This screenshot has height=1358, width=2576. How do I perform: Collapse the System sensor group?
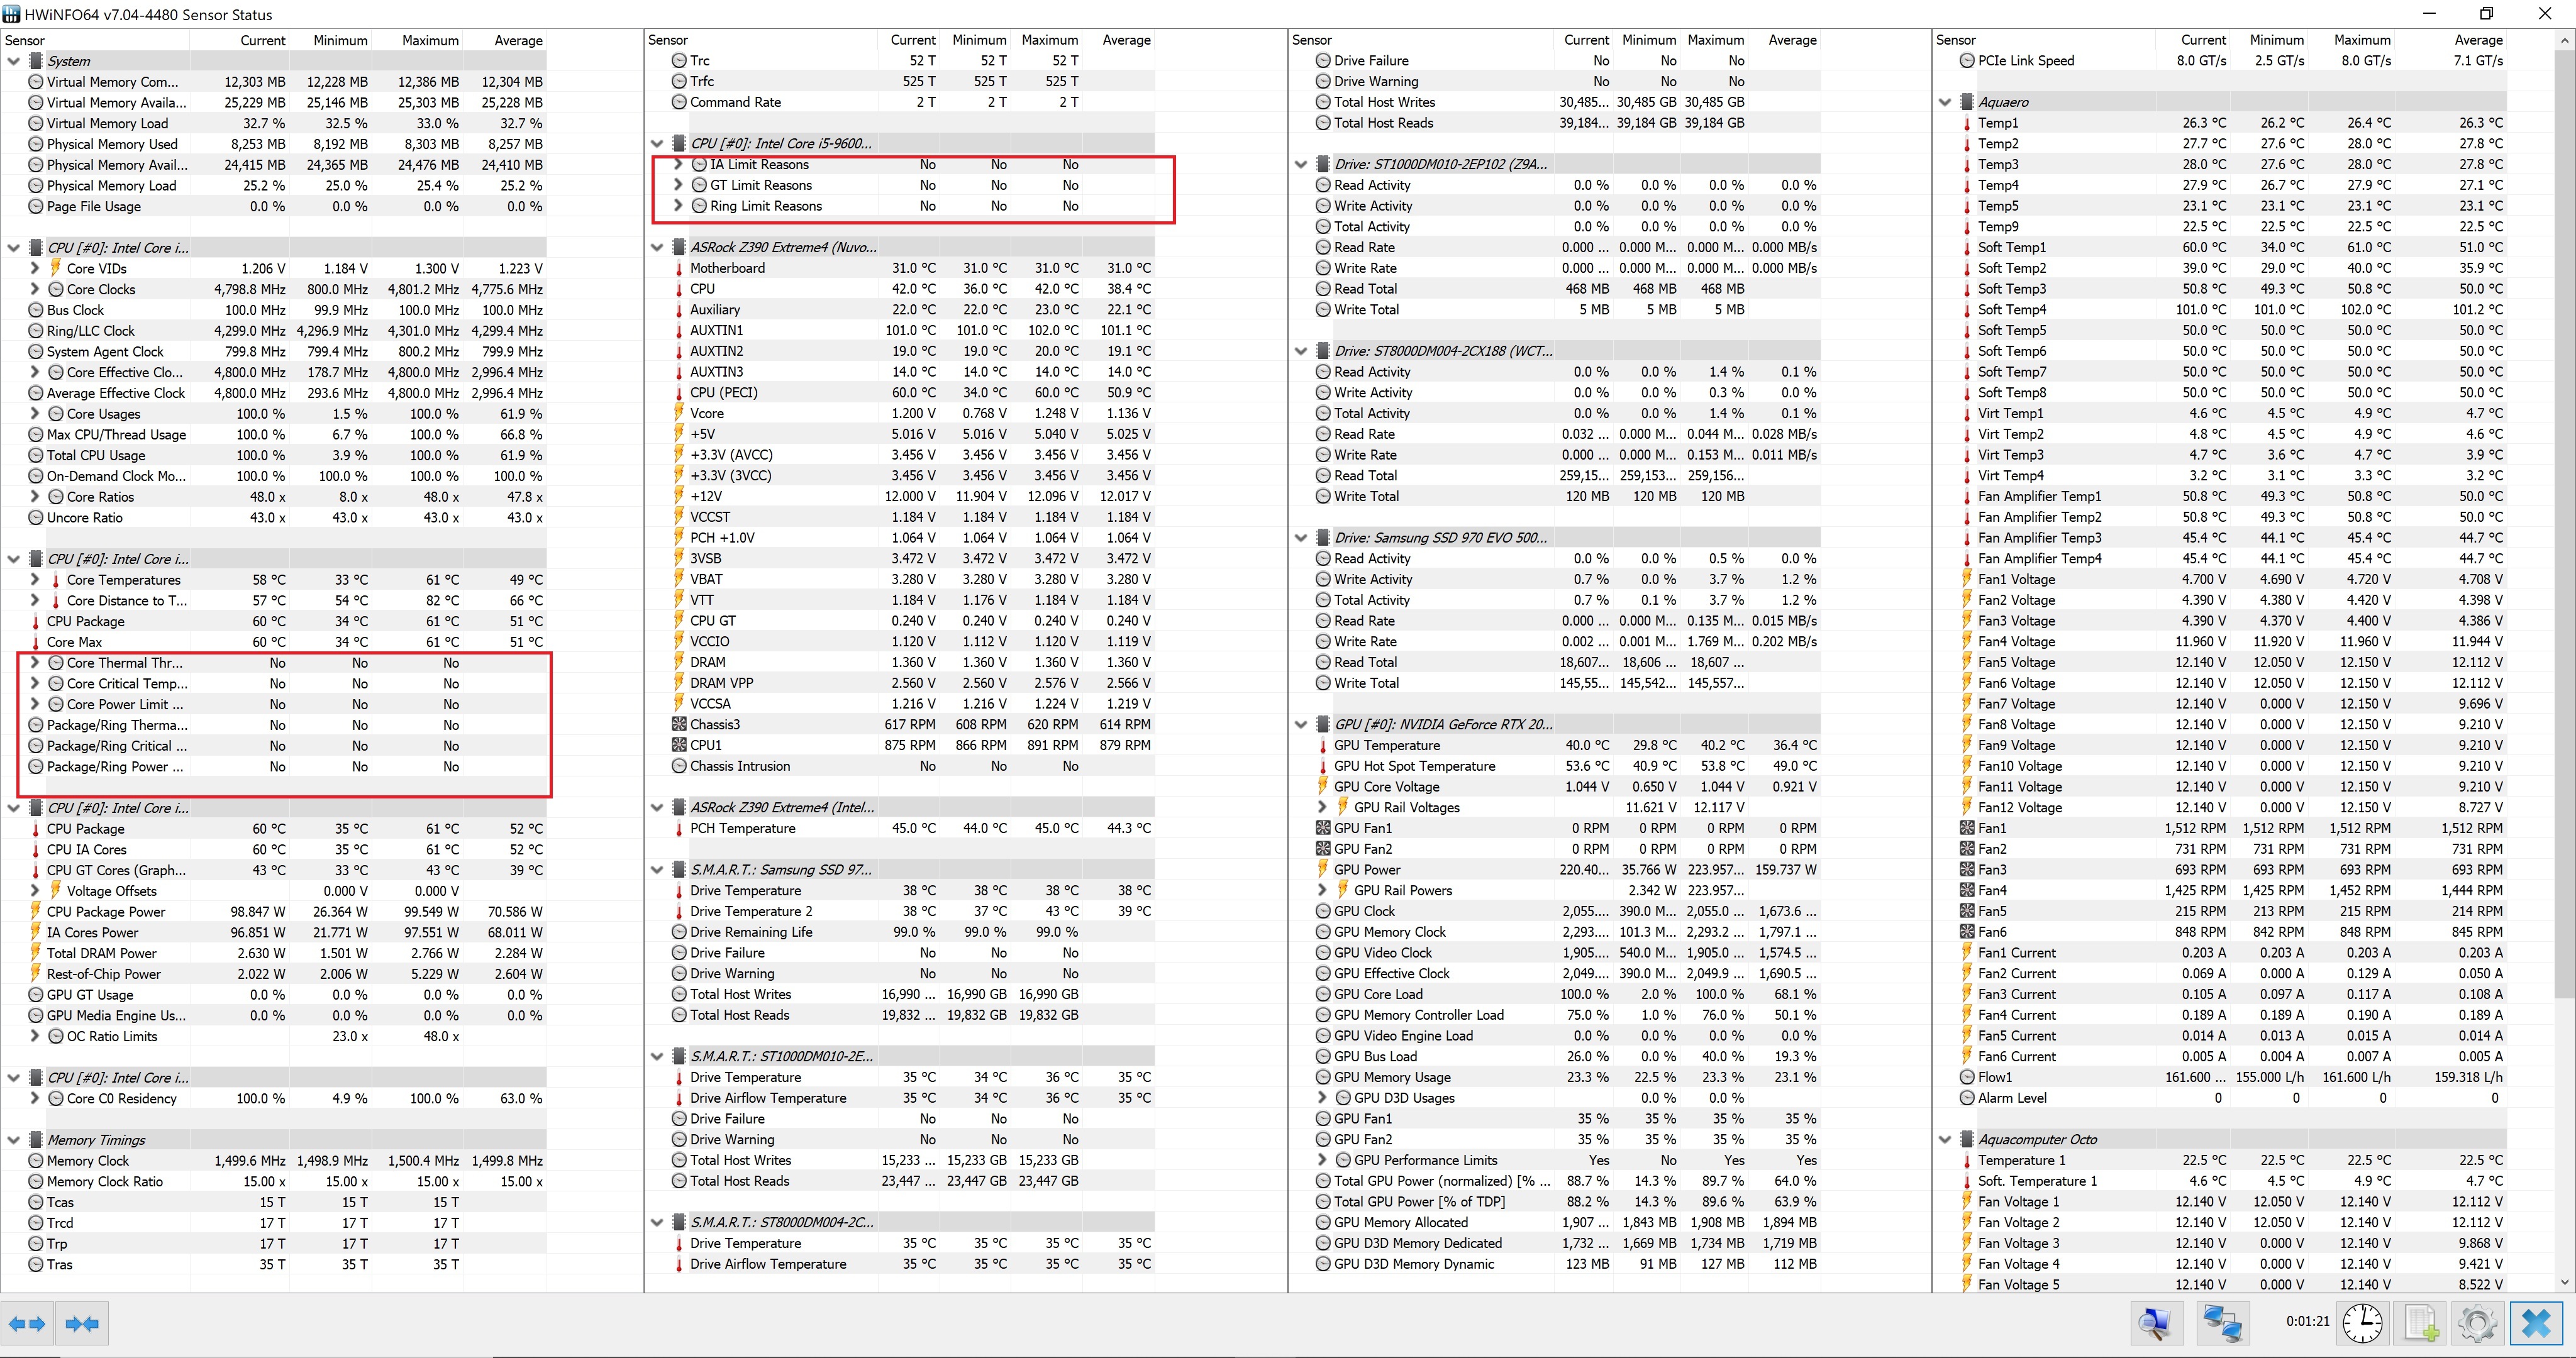pos(14,61)
